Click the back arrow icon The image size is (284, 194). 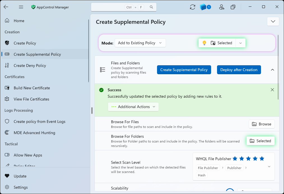click(x=6, y=7)
